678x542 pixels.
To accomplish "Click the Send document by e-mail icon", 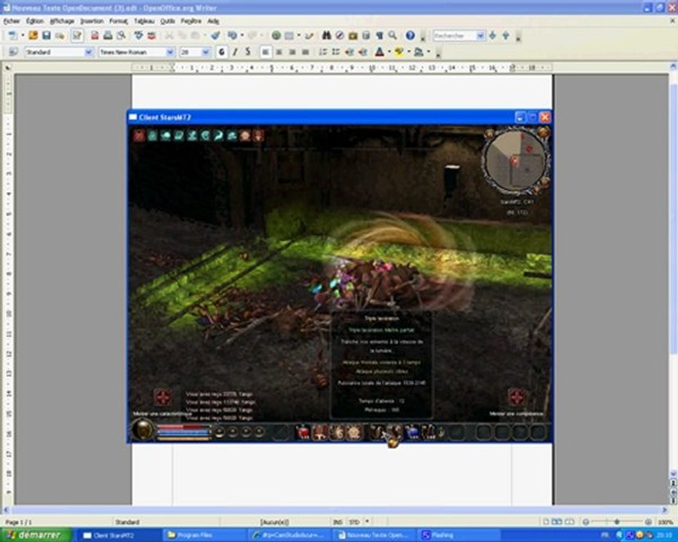I will click(60, 35).
